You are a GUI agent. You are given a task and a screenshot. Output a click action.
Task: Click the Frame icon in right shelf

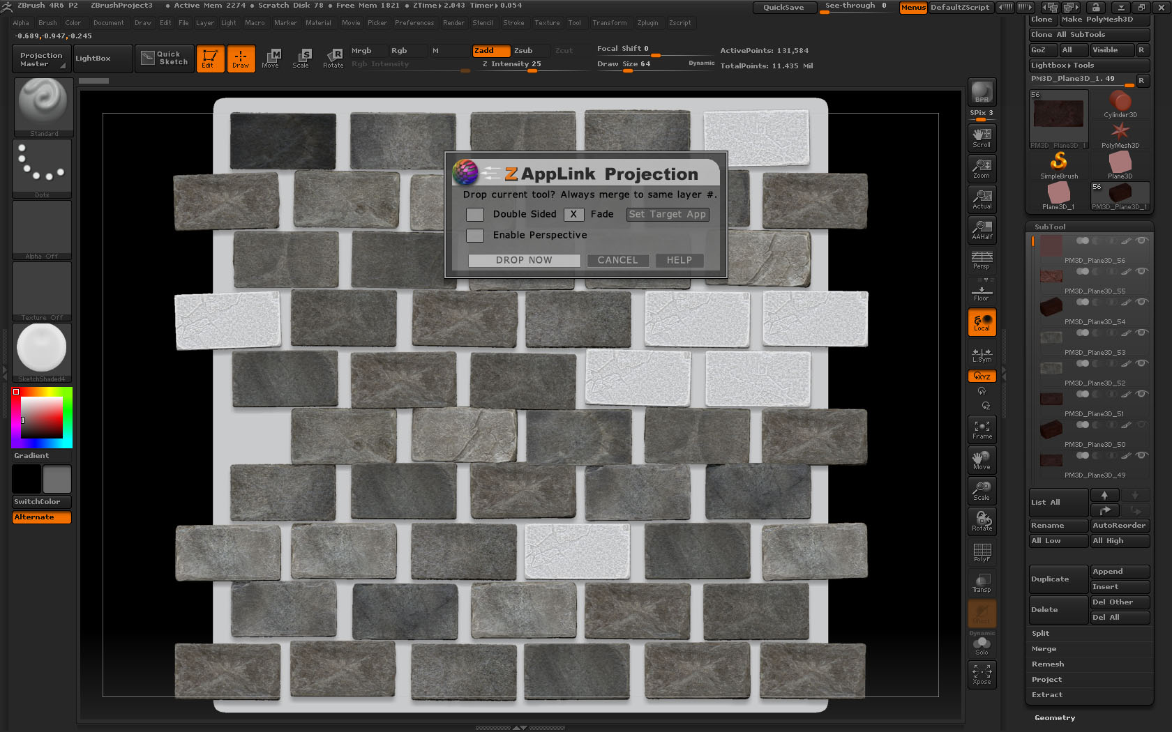[x=982, y=428]
